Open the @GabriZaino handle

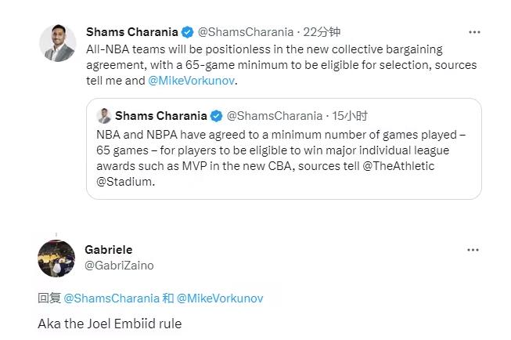tap(119, 266)
